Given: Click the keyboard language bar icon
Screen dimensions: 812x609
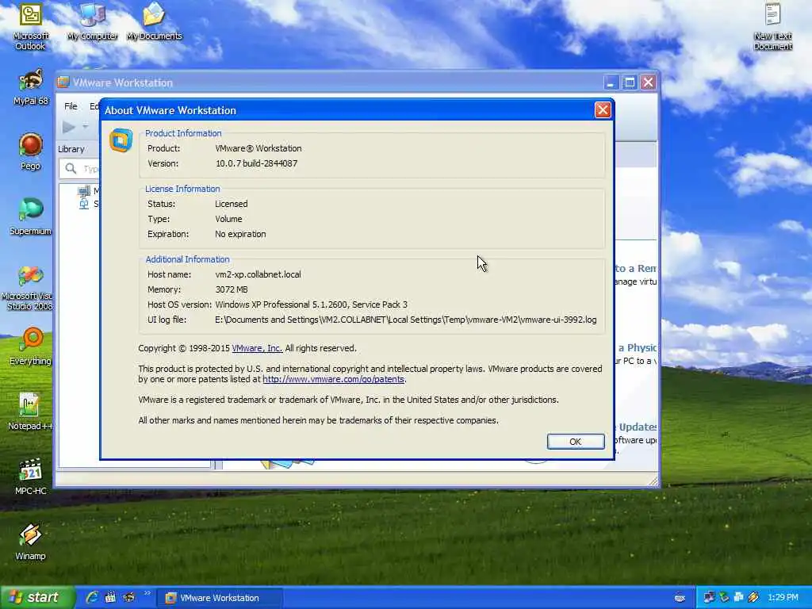Looking at the screenshot, I should coord(680,598).
